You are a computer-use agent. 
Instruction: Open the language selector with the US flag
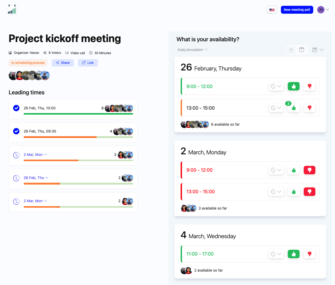[x=272, y=9]
